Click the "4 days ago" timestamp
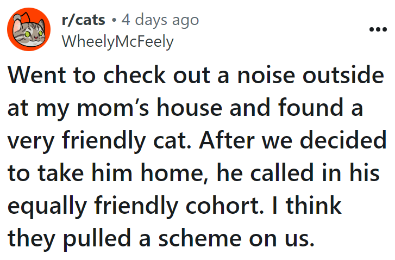 tap(160, 21)
